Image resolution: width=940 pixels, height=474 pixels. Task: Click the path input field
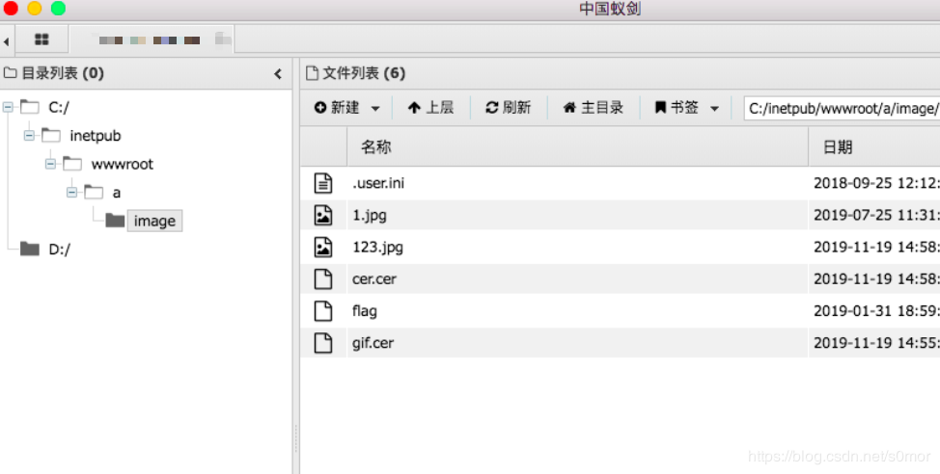pyautogui.click(x=842, y=108)
